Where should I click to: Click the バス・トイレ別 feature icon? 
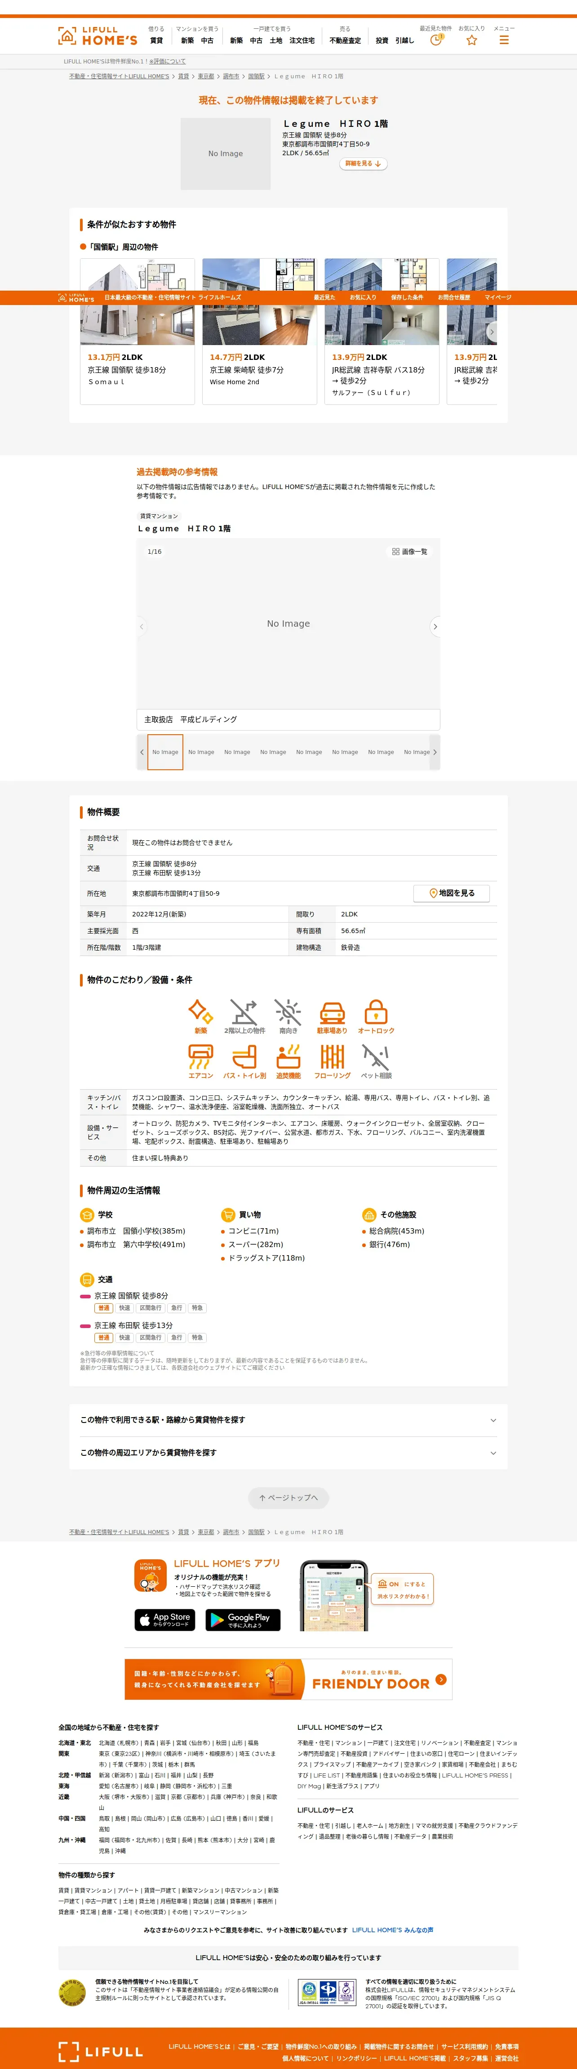244,1056
